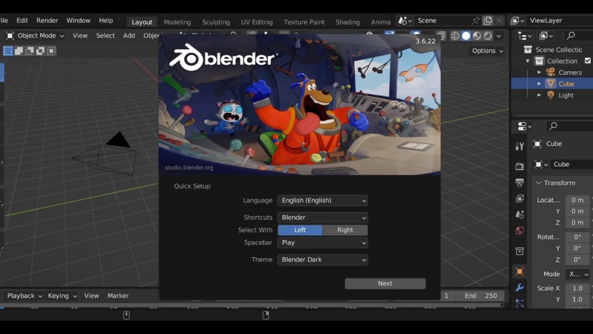Click the End frame field showing 250
The height and width of the screenshot is (334, 593).
(x=481, y=295)
